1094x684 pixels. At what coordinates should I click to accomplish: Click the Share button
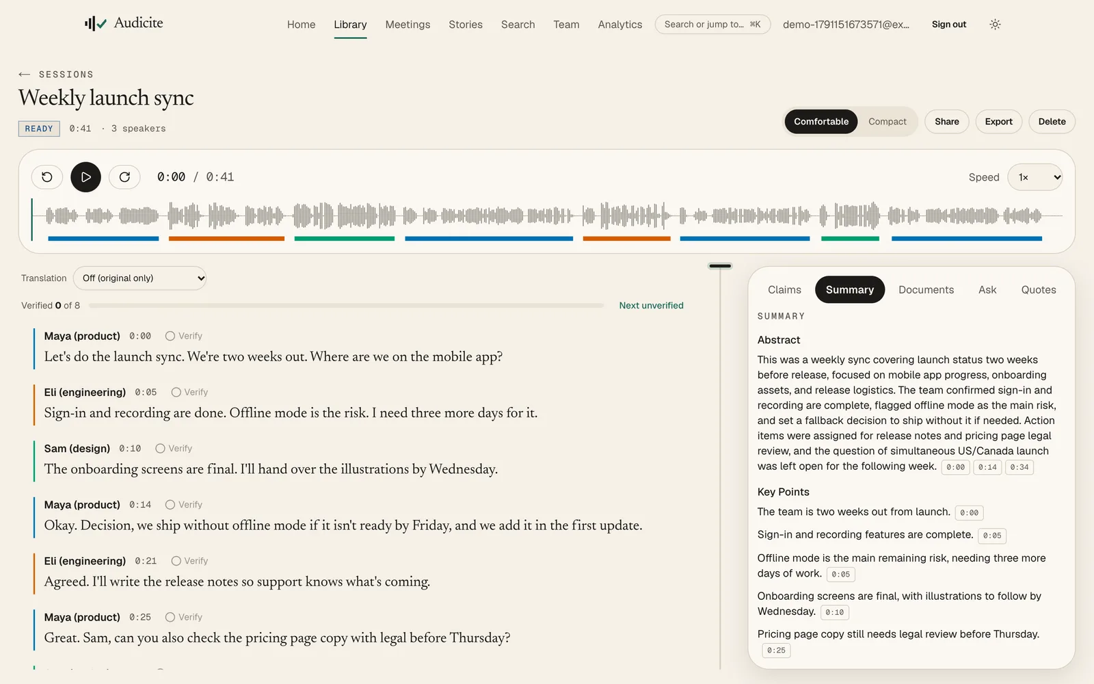pyautogui.click(x=947, y=122)
